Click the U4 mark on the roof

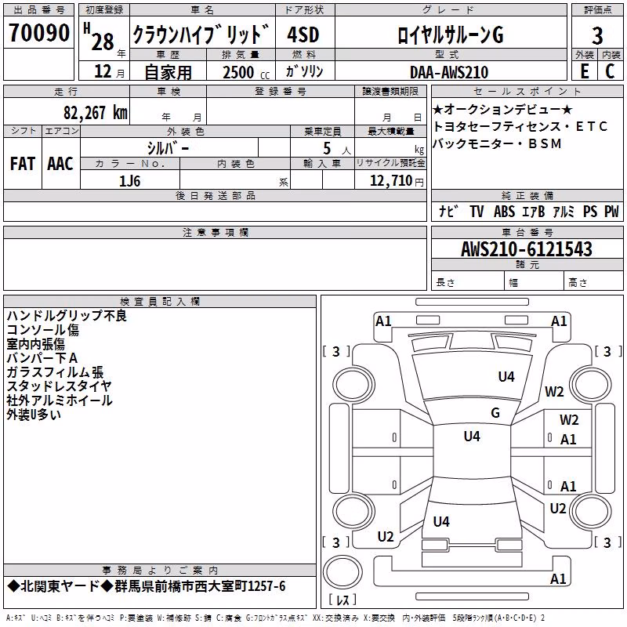(472, 437)
